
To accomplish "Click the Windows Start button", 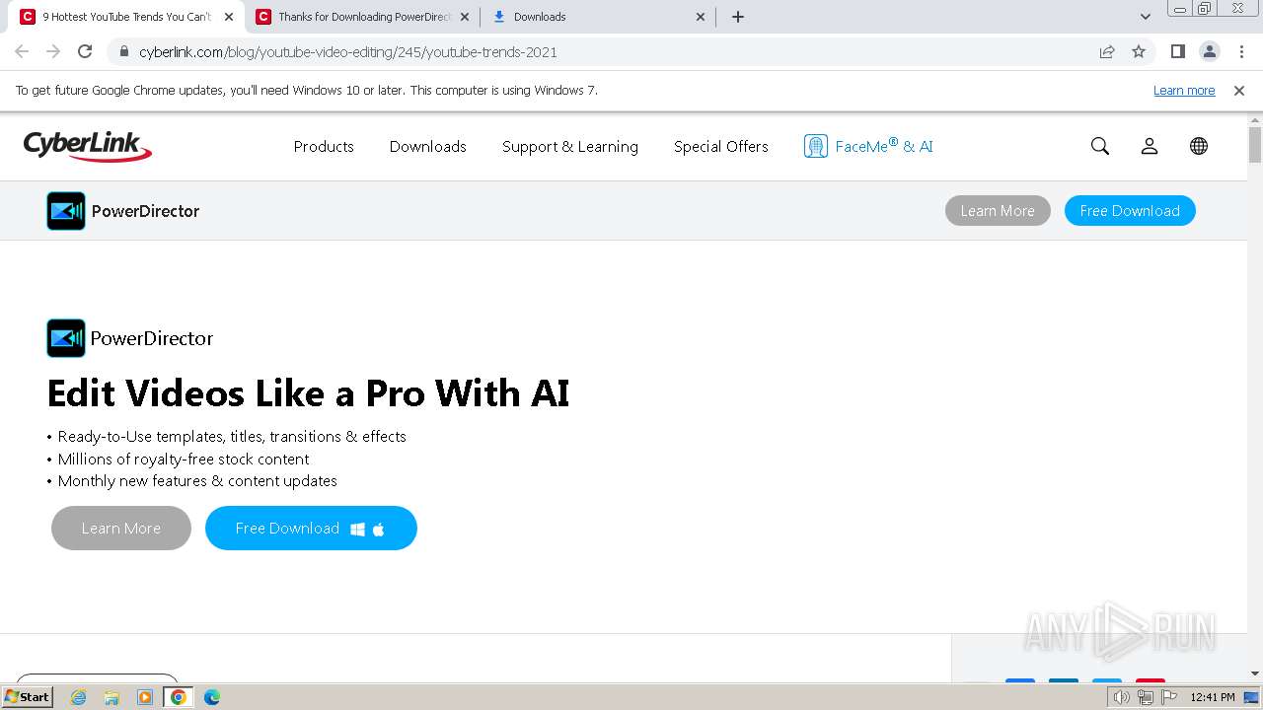I will click(x=28, y=697).
